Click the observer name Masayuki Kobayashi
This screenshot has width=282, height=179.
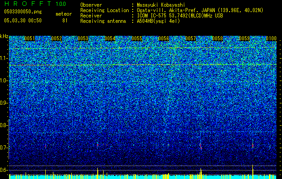tap(161, 5)
